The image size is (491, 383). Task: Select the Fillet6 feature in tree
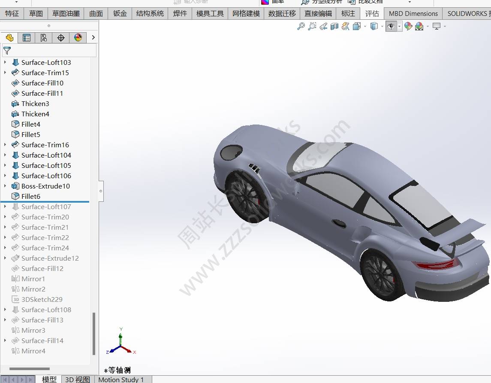click(31, 196)
